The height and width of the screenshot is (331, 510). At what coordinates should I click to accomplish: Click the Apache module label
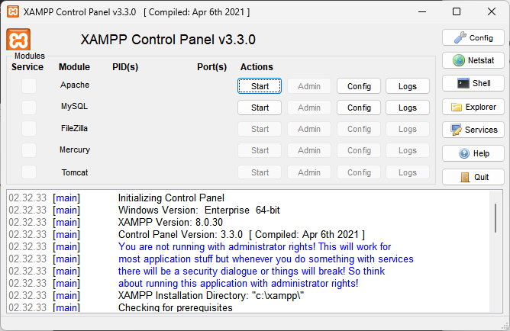75,85
